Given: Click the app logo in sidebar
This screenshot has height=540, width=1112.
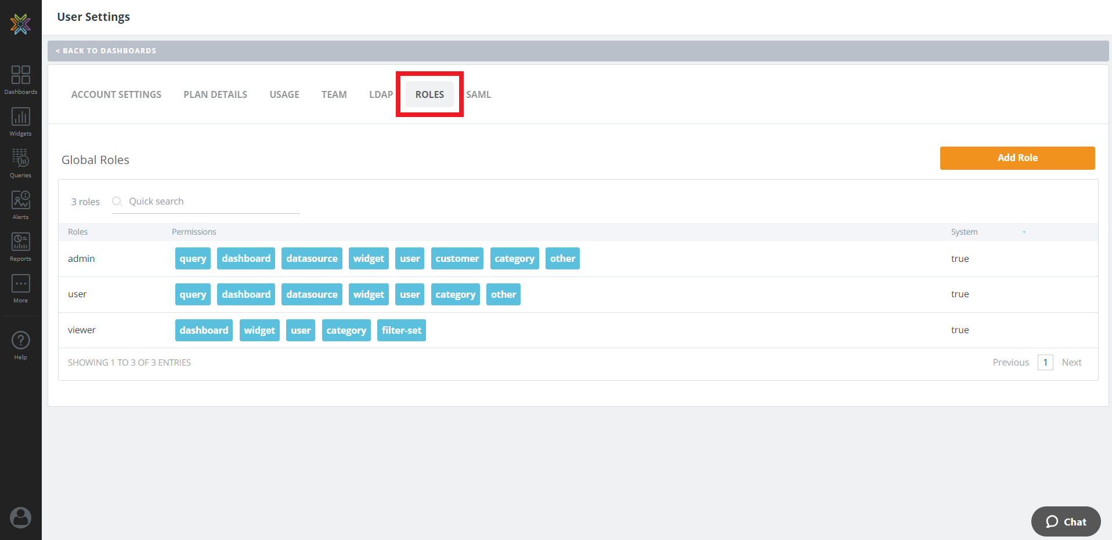Looking at the screenshot, I should click(20, 24).
